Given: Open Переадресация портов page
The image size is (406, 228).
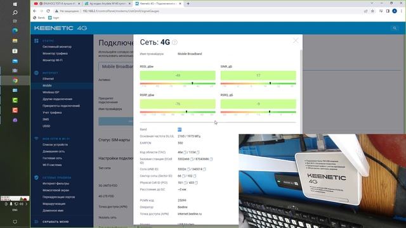Looking at the screenshot, I should tap(58, 197).
